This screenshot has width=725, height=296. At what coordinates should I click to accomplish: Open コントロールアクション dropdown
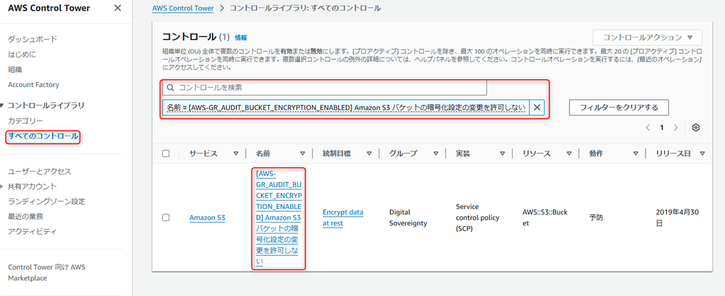tap(647, 37)
